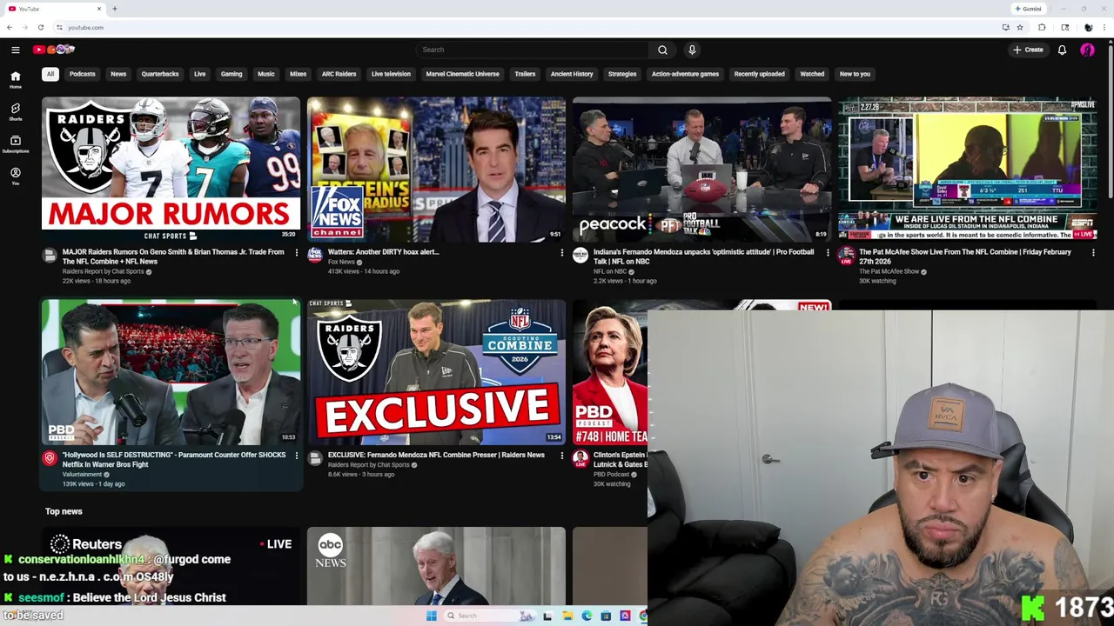
Task: Open the account avatar menu
Action: click(x=1087, y=50)
